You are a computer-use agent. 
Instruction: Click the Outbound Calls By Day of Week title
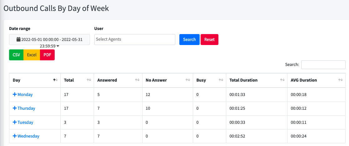click(x=56, y=8)
